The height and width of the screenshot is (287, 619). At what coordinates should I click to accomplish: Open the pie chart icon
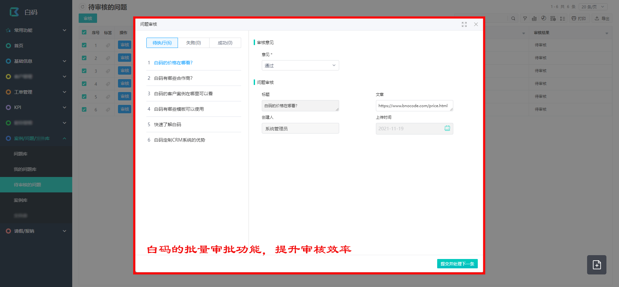coord(544,19)
